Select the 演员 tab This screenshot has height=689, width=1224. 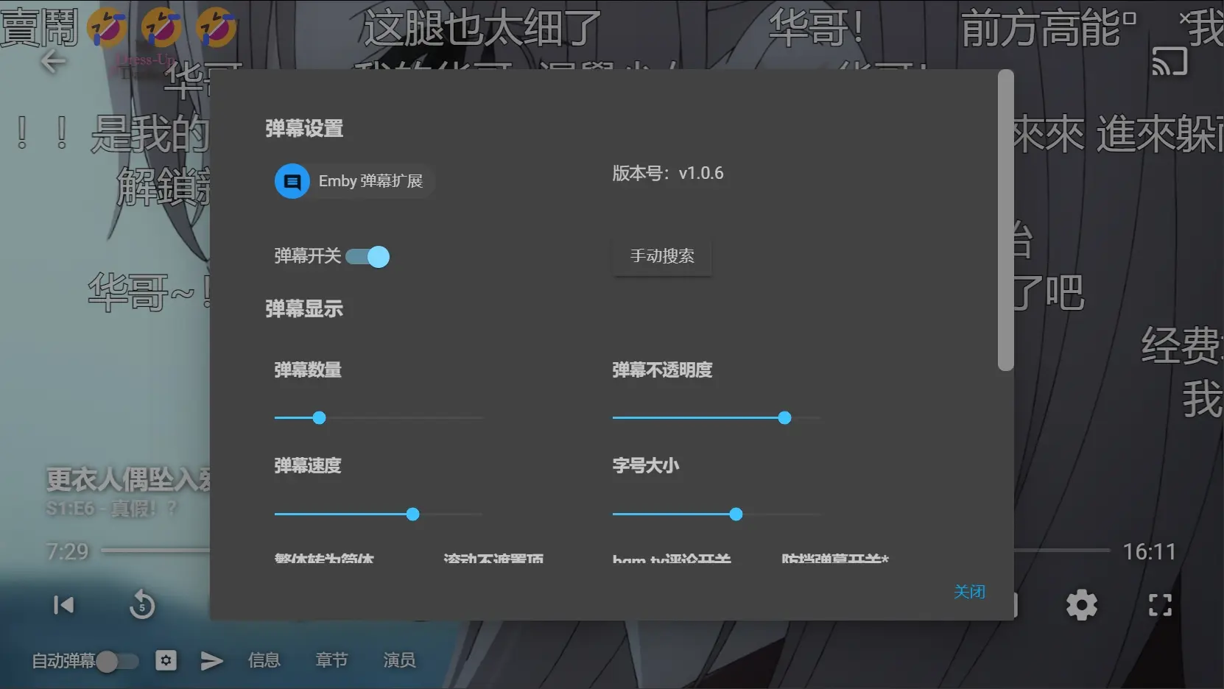pyautogui.click(x=399, y=660)
